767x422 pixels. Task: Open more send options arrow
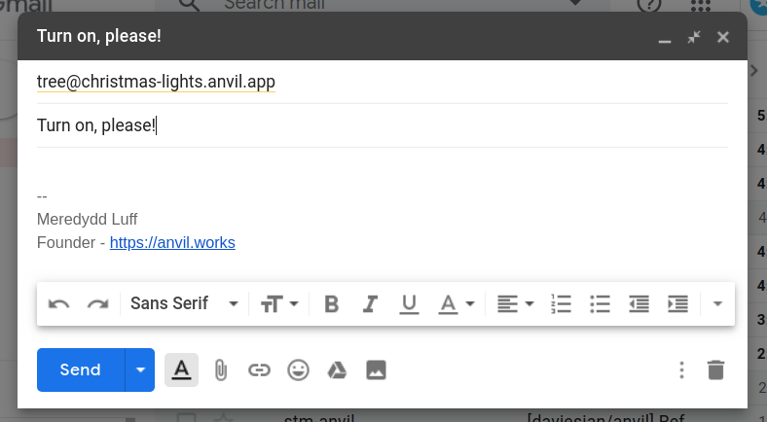pos(140,369)
